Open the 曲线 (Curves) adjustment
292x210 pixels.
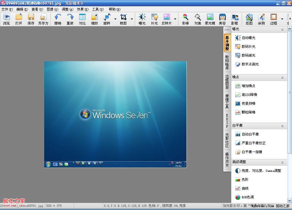[242, 188]
